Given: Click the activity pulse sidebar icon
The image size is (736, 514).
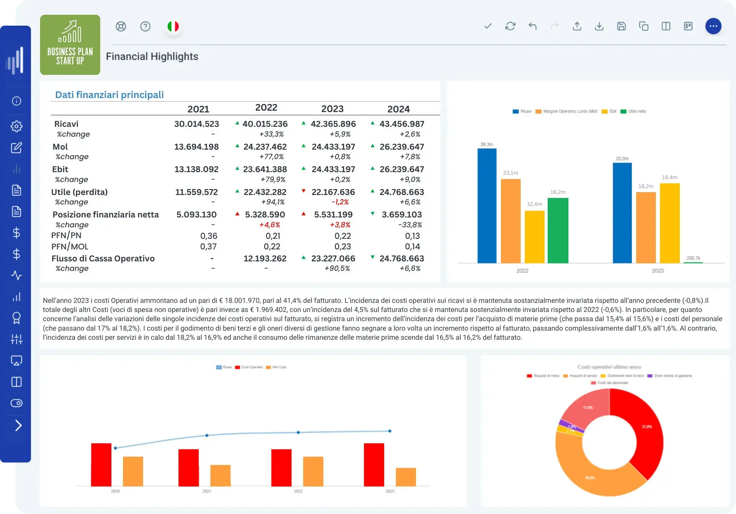Looking at the screenshot, I should click(x=17, y=275).
